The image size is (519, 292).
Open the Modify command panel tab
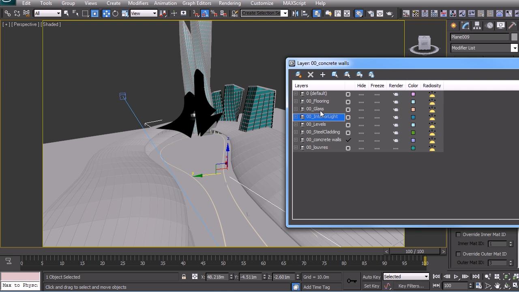(x=465, y=26)
